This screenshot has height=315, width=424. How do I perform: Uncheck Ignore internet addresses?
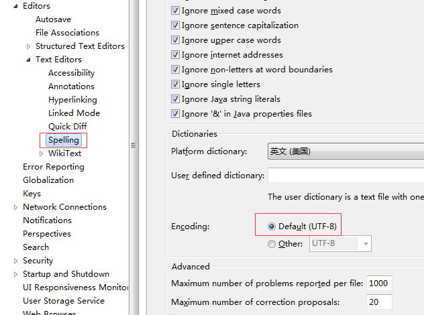175,55
